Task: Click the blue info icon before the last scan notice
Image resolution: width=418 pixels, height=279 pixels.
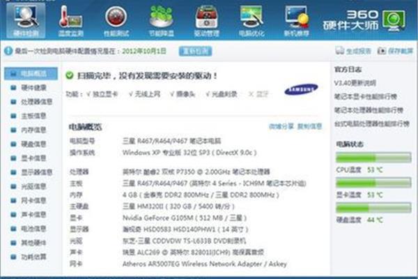Action: pos(8,51)
